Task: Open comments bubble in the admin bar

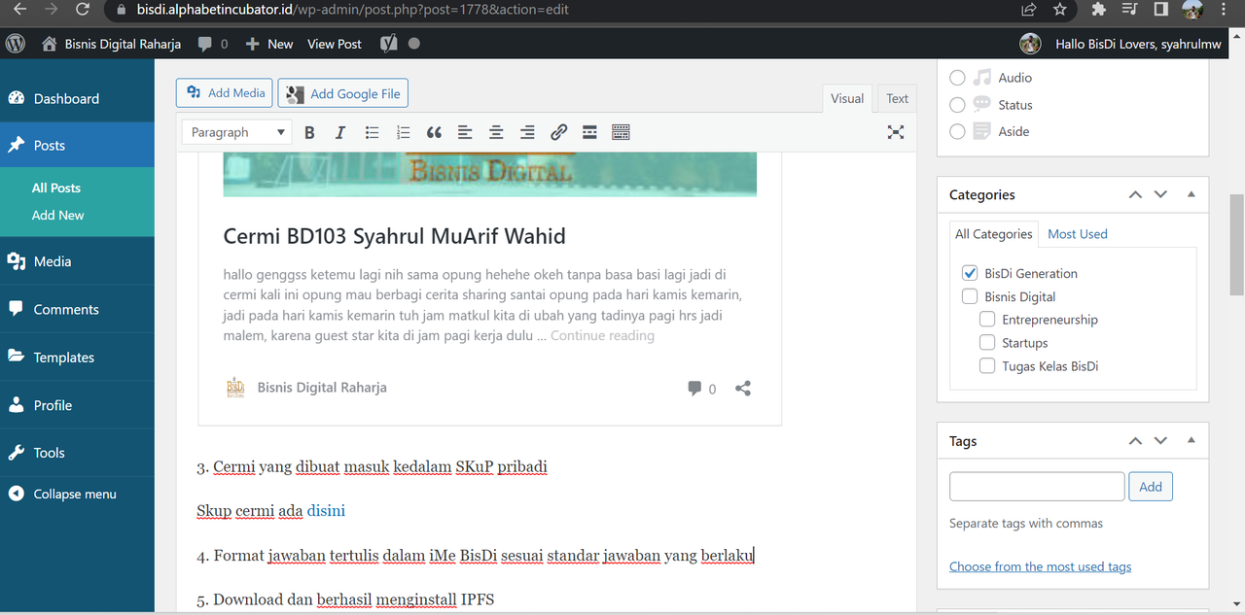Action: pos(212,44)
